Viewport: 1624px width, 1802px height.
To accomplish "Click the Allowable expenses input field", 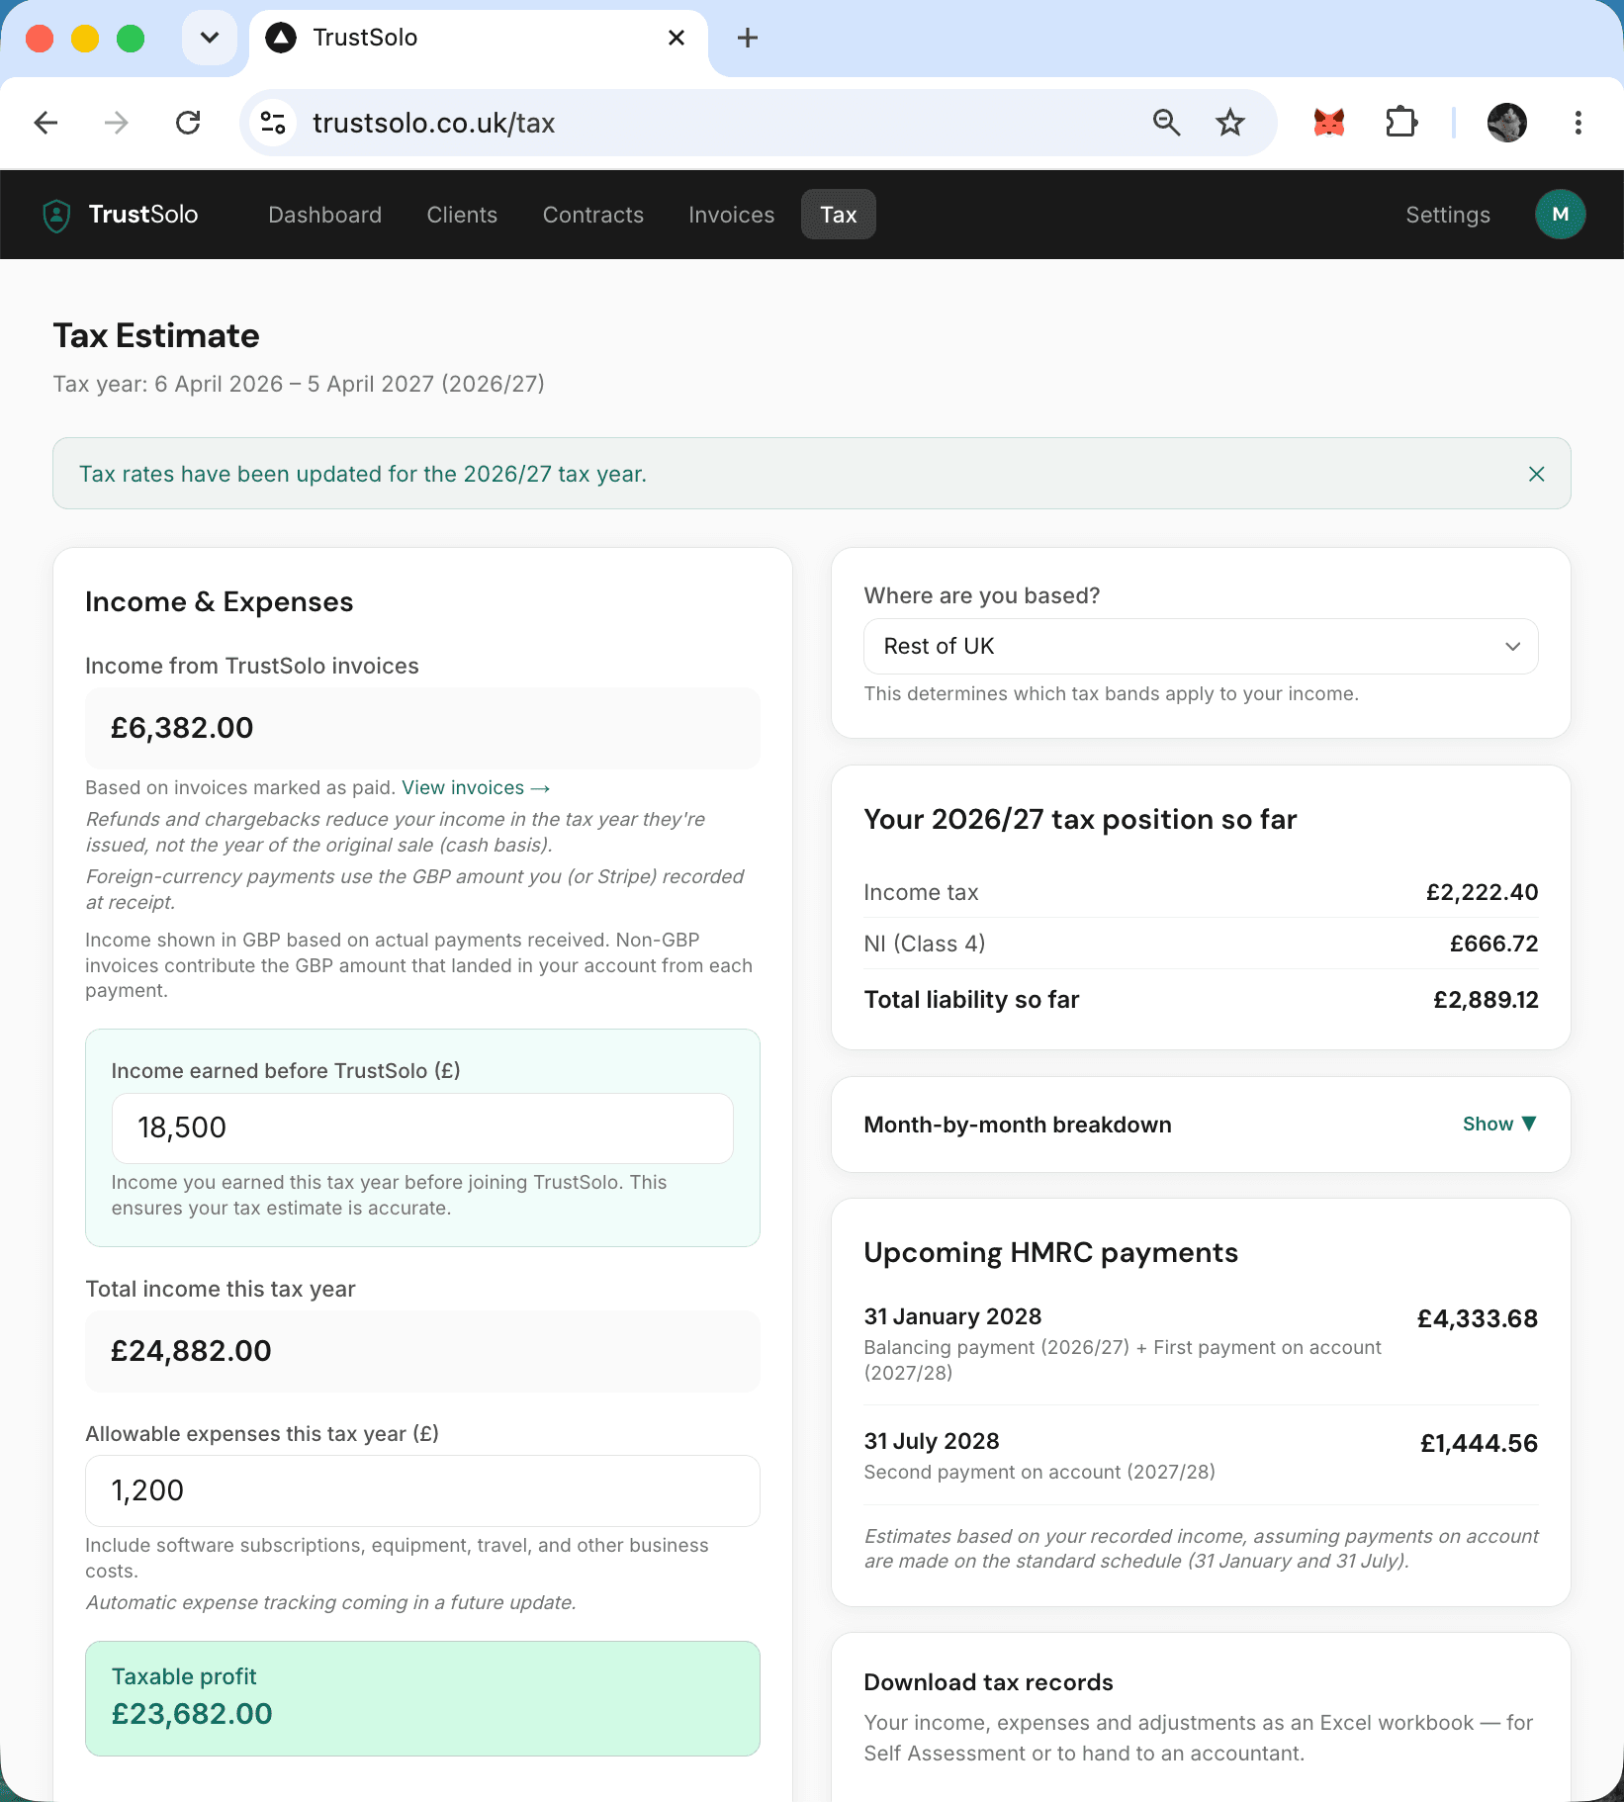I will pyautogui.click(x=422, y=1490).
